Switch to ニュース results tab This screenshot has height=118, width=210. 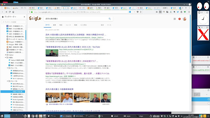68,25
